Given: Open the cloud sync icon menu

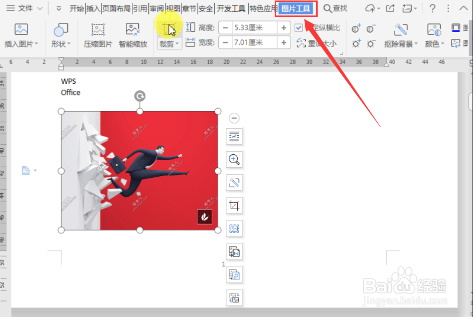Looking at the screenshot, I should (x=372, y=8).
